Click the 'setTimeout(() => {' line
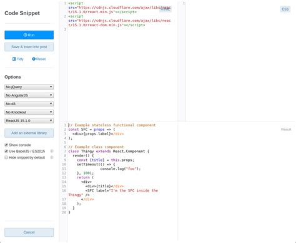The image size is (296, 243). click(x=96, y=164)
